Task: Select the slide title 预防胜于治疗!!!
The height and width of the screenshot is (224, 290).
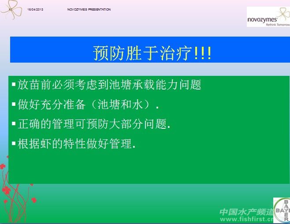Action: [152, 53]
